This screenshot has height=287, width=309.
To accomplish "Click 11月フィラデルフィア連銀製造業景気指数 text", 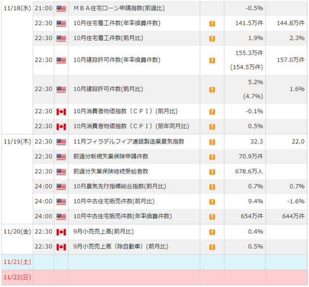I will pyautogui.click(x=129, y=141).
